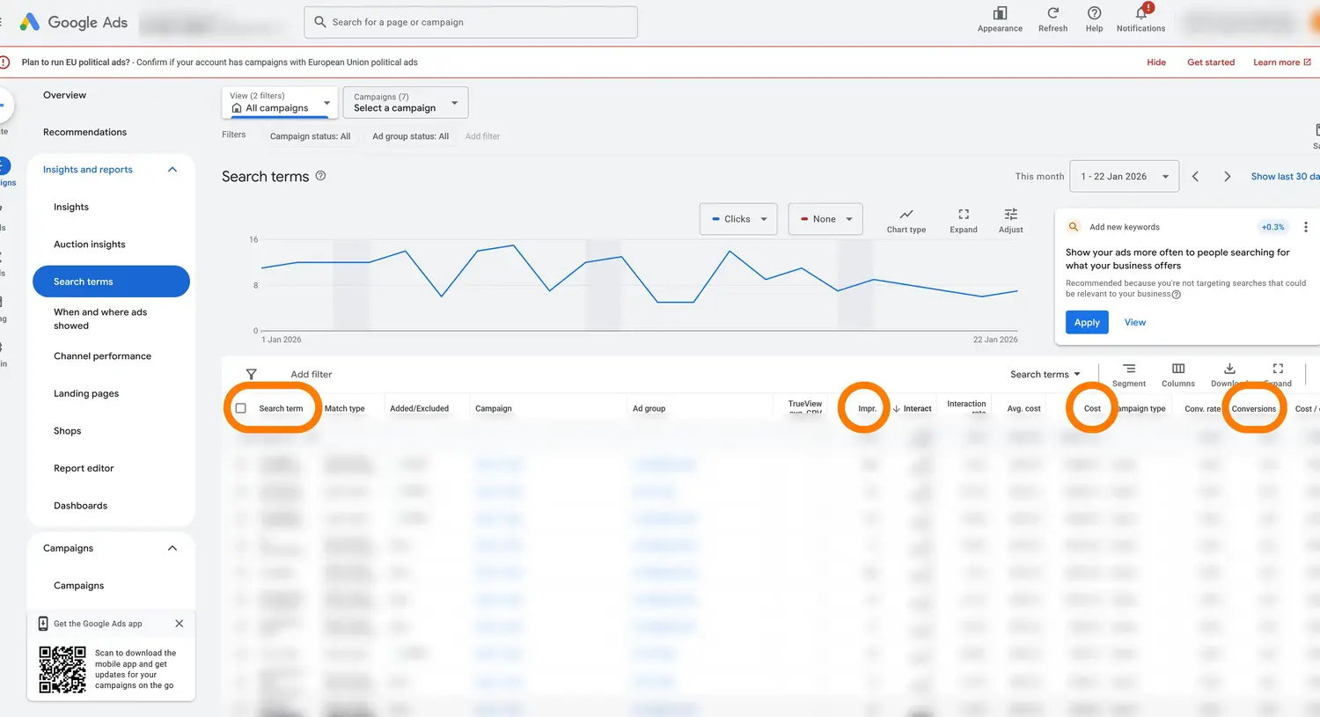Expand the search terms table to fullscreen
This screenshot has width=1320, height=717.
point(1278,374)
